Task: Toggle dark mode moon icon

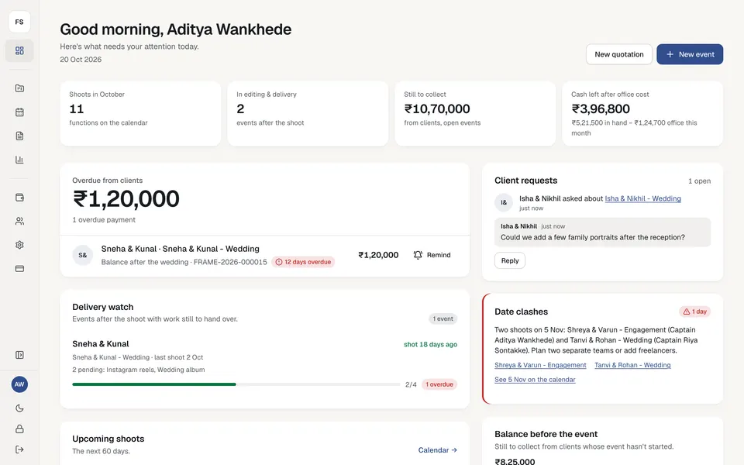Action: click(19, 408)
